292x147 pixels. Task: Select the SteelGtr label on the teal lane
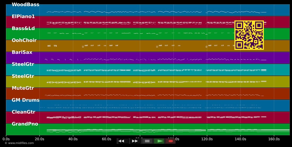(x=23, y=64)
